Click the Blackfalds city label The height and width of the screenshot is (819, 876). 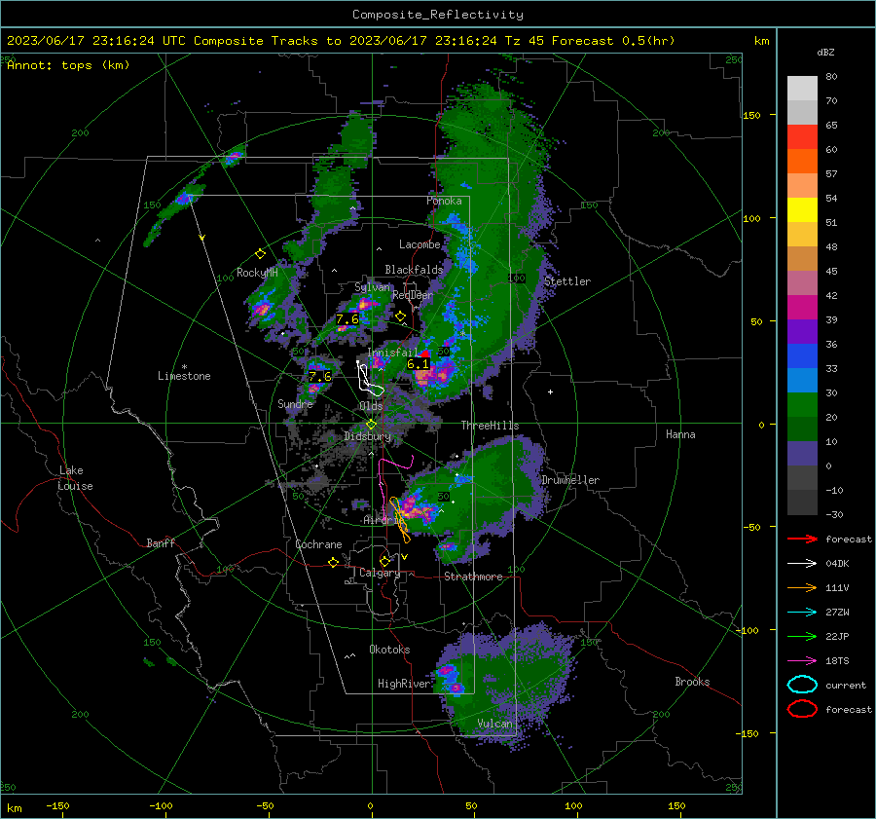point(414,270)
